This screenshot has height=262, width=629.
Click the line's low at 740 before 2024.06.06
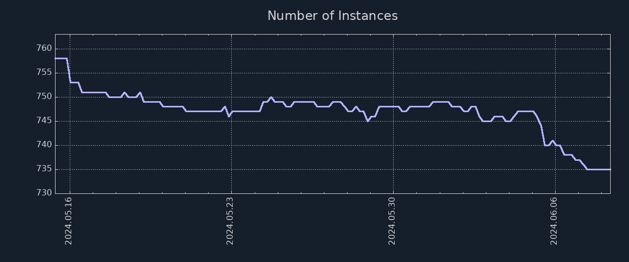(546, 145)
